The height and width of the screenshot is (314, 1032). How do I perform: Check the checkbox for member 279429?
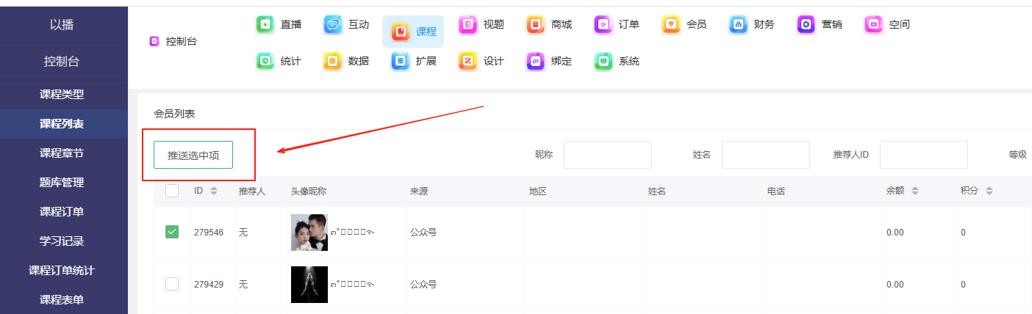(x=172, y=284)
